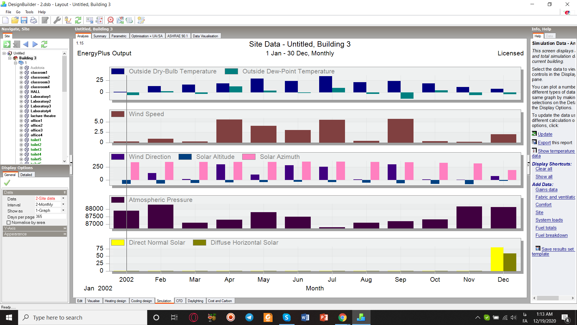Click the green refresh arrows in main toolbar

[x=78, y=20]
